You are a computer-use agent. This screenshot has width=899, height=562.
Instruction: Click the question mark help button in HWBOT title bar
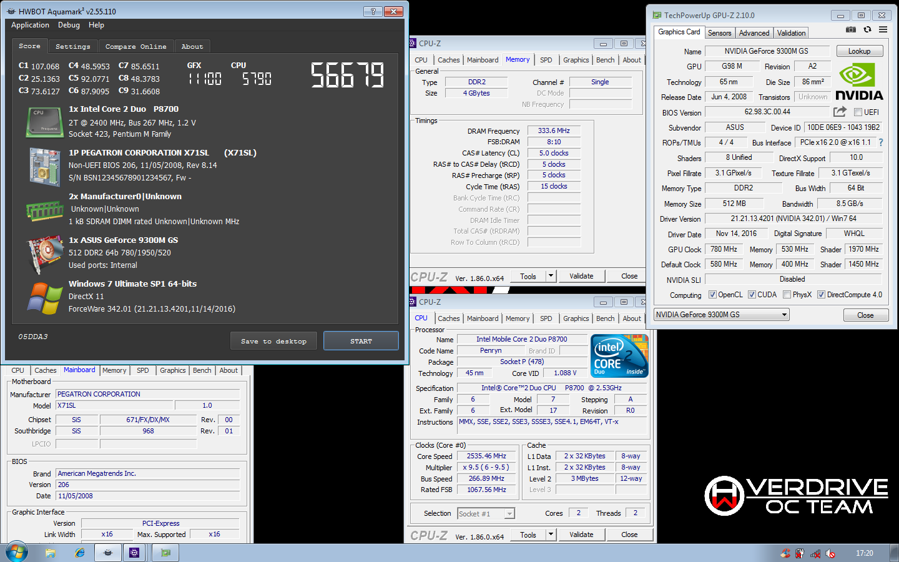click(x=373, y=11)
